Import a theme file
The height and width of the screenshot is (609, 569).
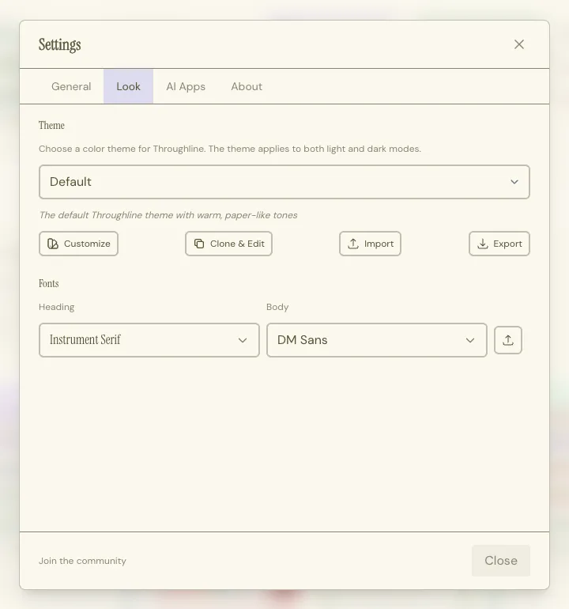click(x=370, y=244)
